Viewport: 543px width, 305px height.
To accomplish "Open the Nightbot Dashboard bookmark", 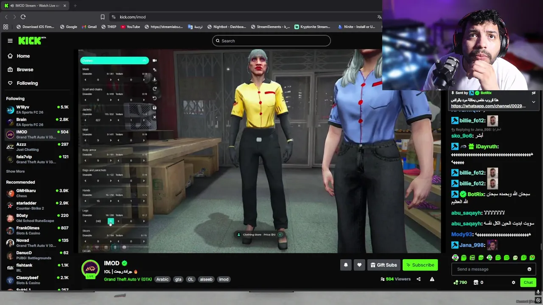I will click(227, 27).
